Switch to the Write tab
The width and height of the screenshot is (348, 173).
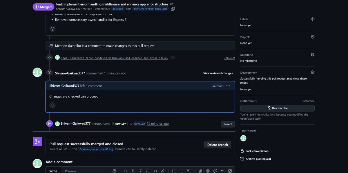53,171
